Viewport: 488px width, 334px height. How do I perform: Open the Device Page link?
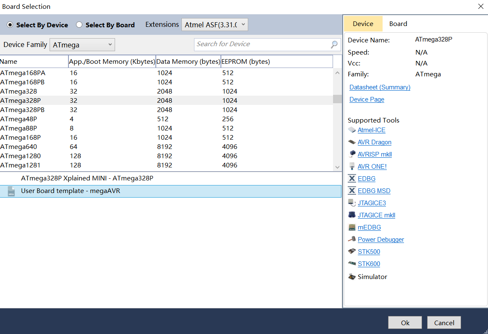(367, 99)
